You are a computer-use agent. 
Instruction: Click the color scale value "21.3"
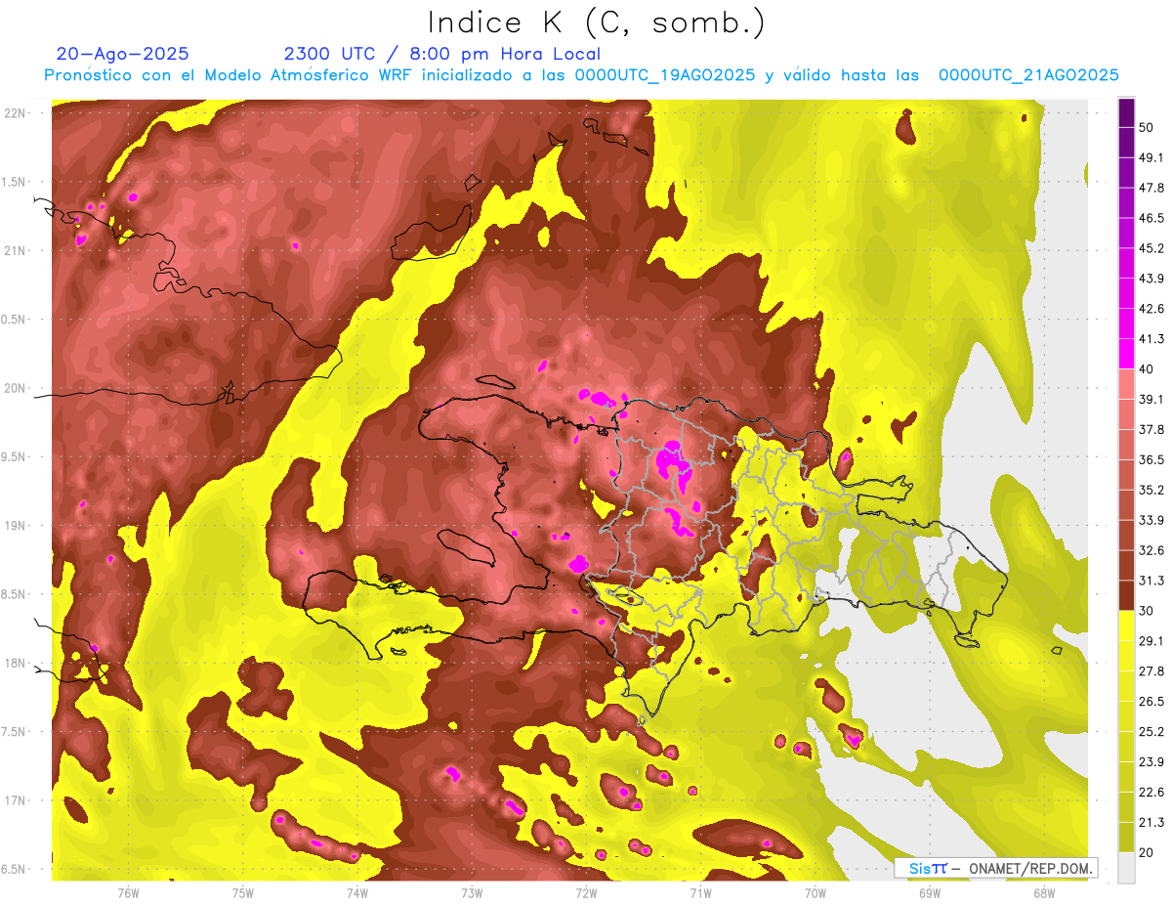tap(1151, 823)
